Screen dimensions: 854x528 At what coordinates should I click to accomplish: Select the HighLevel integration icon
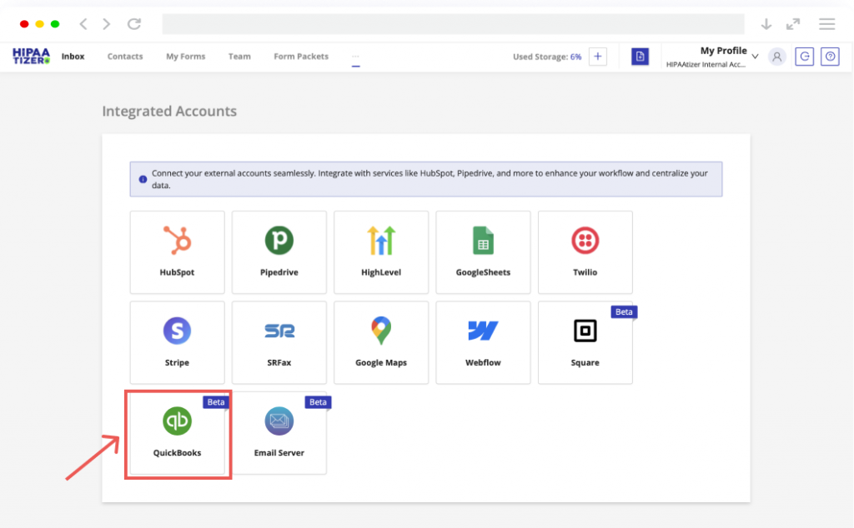pos(380,241)
